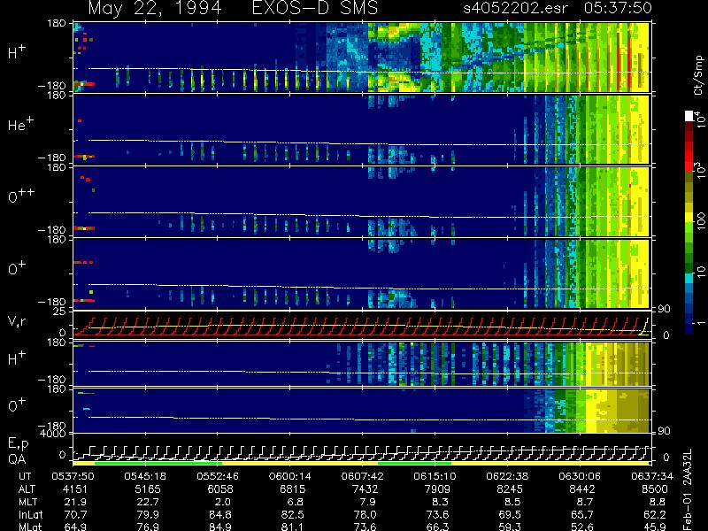Click the 'UT' row header
The height and width of the screenshot is (531, 708).
(26, 476)
